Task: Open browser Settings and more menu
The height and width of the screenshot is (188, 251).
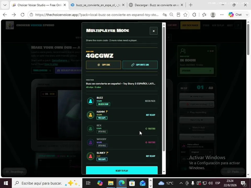Action: (222, 15)
